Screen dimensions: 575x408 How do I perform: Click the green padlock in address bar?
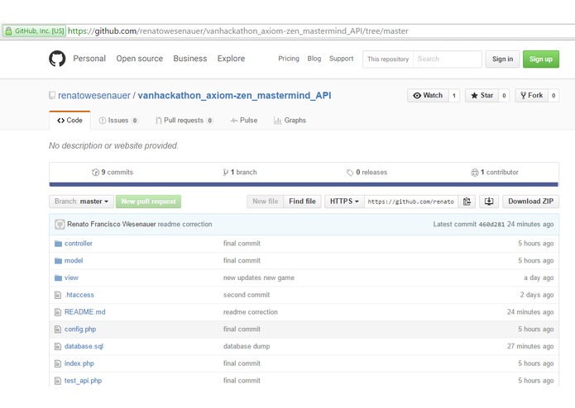point(8,31)
